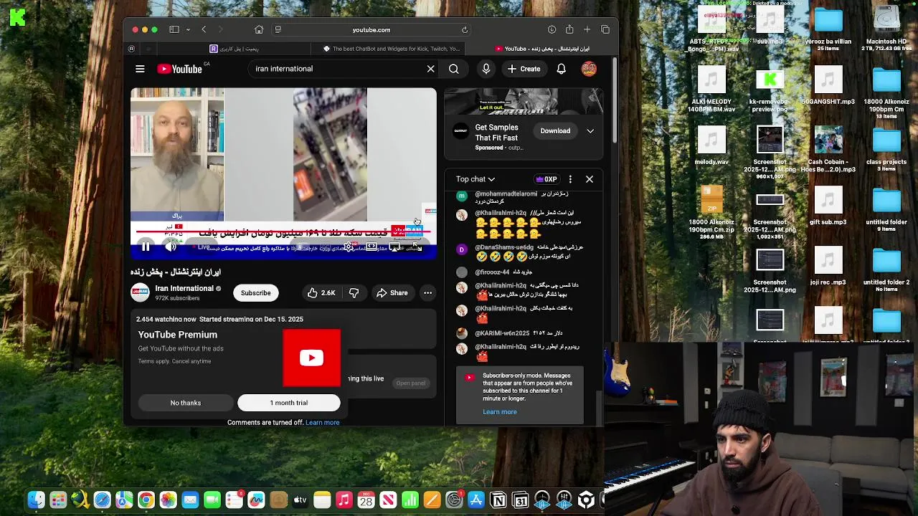Decline Premium with No thanks
The height and width of the screenshot is (516, 918).
[x=186, y=403]
